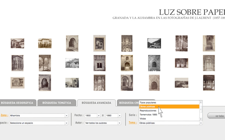Click the orange Tema label link

point(133,123)
